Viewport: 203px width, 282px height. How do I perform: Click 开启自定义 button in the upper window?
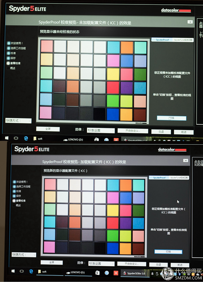[x=133, y=131]
